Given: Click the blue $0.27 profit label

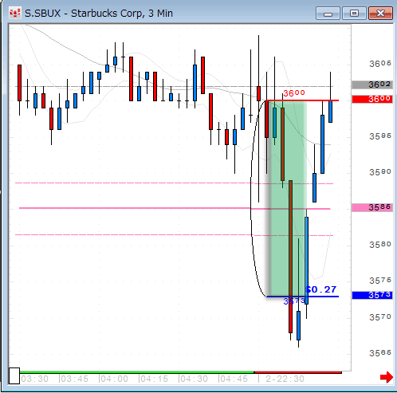Looking at the screenshot, I should coord(321,289).
